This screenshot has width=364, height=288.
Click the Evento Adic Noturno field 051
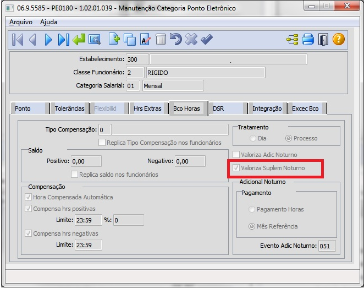(327, 246)
